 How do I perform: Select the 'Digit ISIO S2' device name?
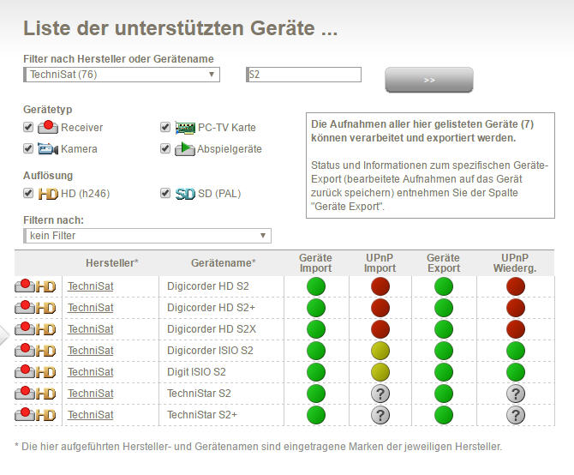click(196, 372)
